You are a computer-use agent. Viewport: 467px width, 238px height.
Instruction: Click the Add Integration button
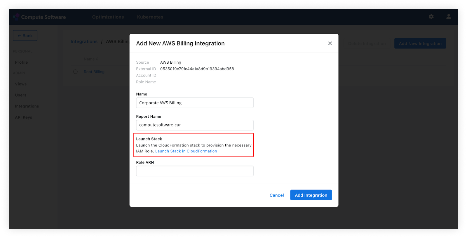[311, 195]
